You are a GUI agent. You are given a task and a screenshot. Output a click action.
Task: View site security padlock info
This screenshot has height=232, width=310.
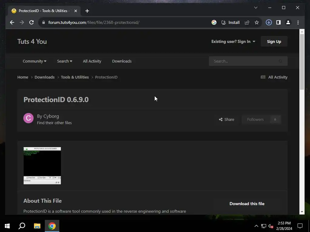[44, 22]
